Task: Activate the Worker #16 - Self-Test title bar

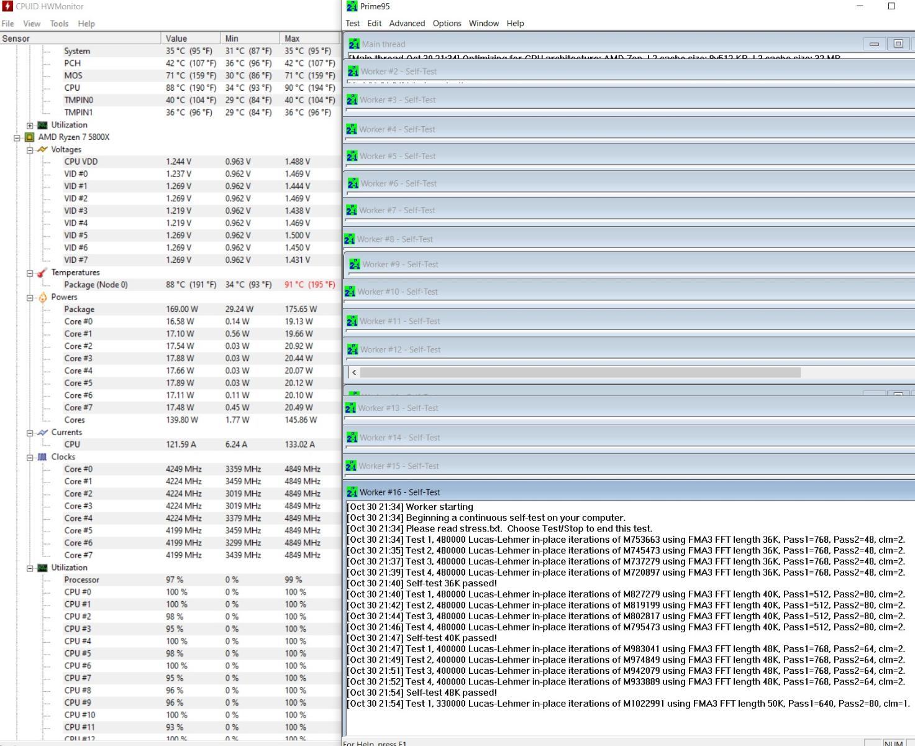Action: point(630,492)
